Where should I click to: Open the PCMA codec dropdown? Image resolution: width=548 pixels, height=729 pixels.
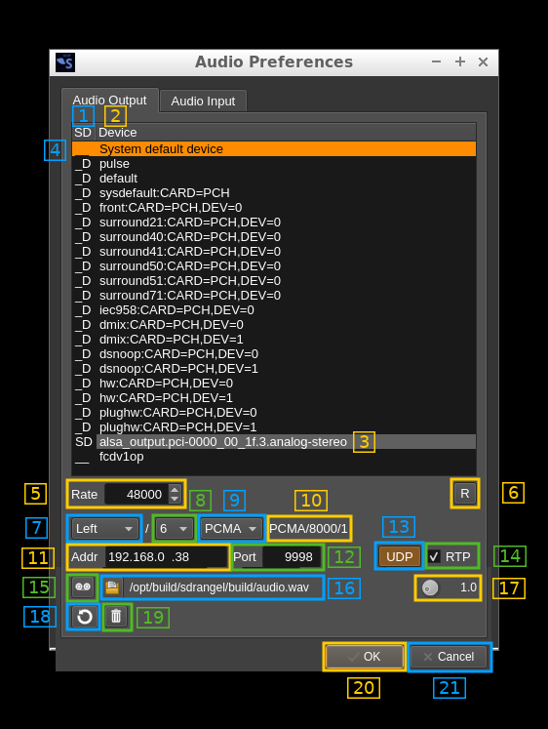coord(231,529)
